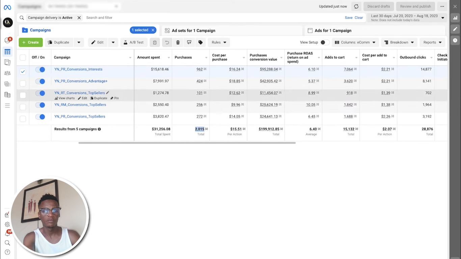Click pencil icon next to YN_RT_Conversions_TopSellers
This screenshot has width=461, height=259.
tap(108, 93)
